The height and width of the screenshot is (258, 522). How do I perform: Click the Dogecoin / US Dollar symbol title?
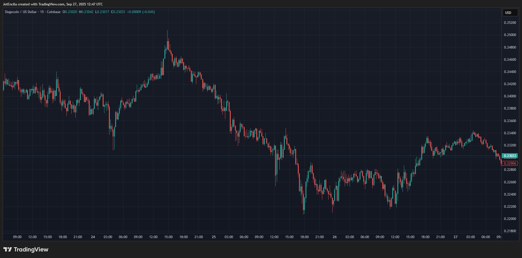21,12
